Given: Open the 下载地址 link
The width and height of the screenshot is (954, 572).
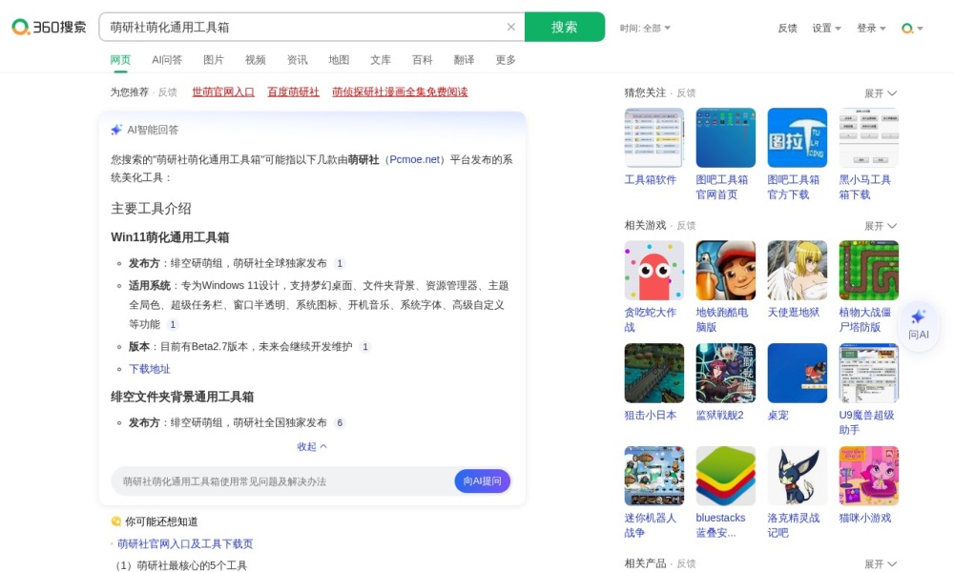Looking at the screenshot, I should (x=150, y=369).
